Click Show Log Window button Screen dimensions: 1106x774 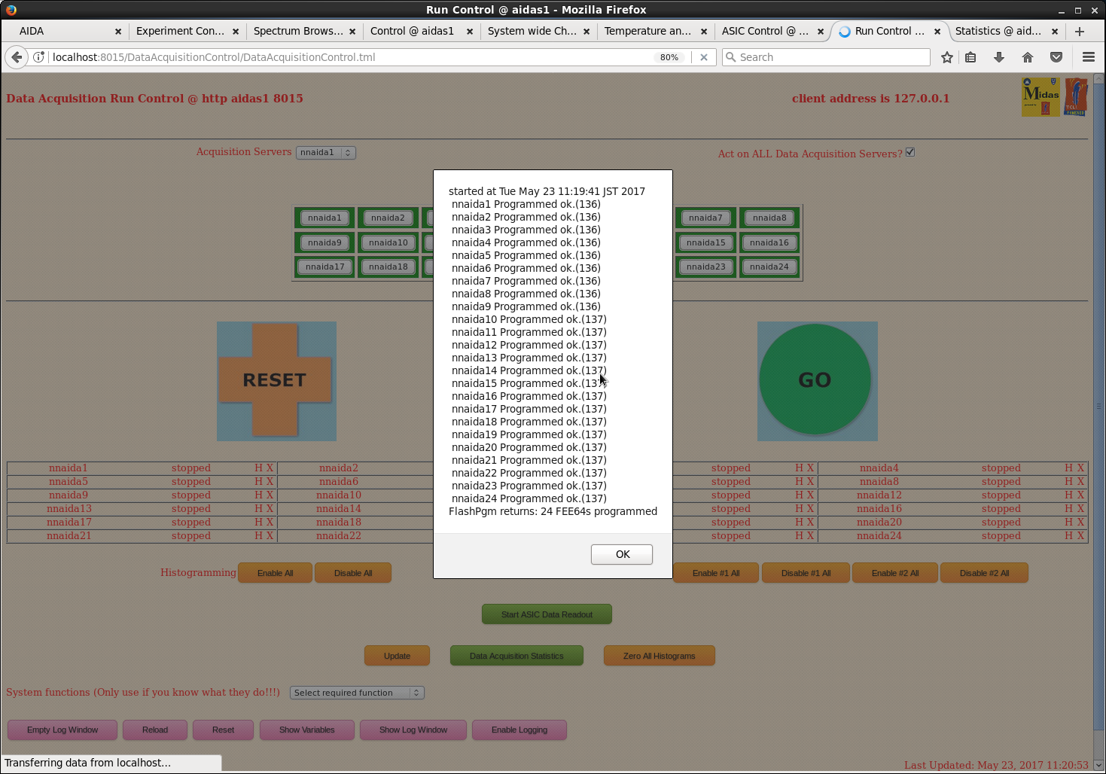pos(413,730)
